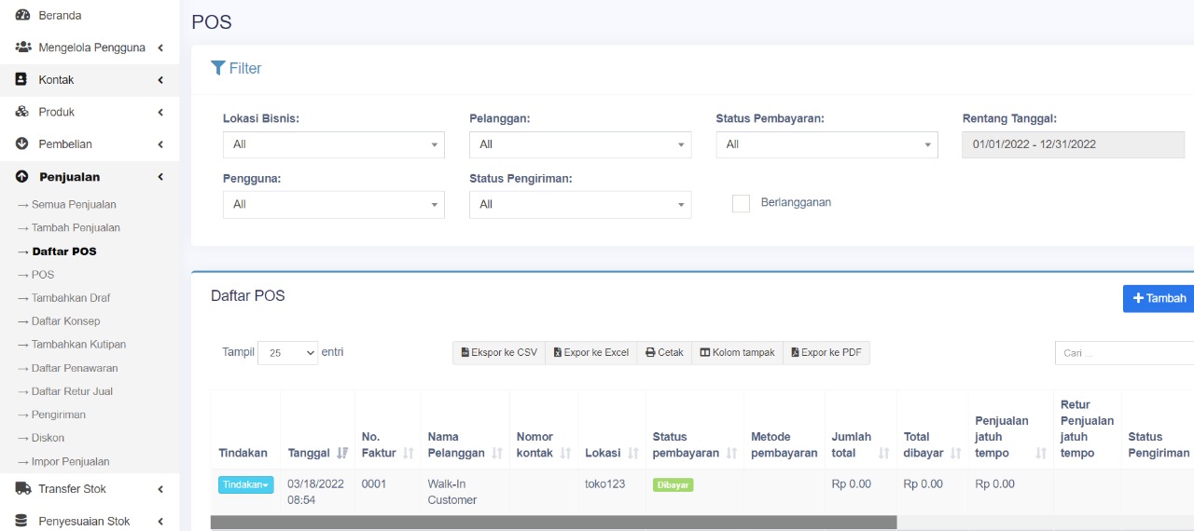The image size is (1194, 531).
Task: Click the Dibayar status badge
Action: click(673, 484)
